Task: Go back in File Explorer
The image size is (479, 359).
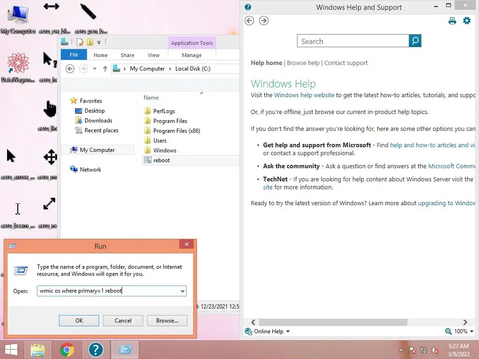Action: coord(70,69)
